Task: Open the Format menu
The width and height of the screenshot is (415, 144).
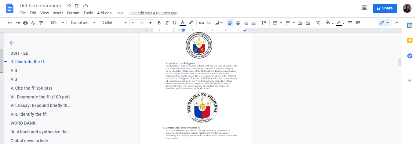Action: pyautogui.click(x=73, y=13)
